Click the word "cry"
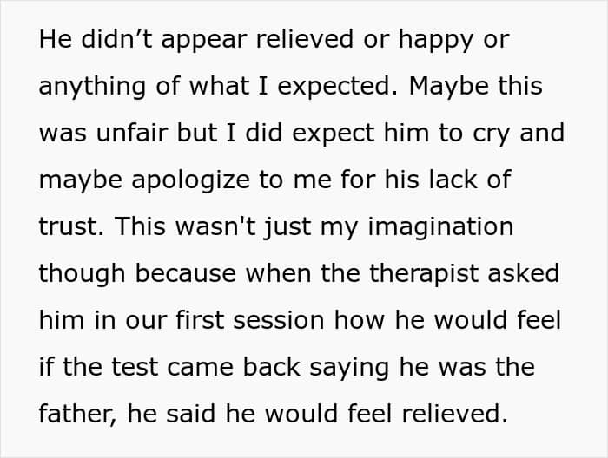 [x=484, y=134]
